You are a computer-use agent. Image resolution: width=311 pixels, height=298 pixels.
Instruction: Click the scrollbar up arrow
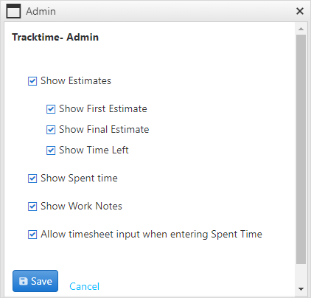click(301, 29)
